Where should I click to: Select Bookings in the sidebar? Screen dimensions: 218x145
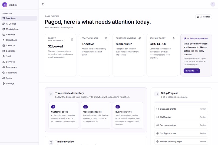coord(19,51)
